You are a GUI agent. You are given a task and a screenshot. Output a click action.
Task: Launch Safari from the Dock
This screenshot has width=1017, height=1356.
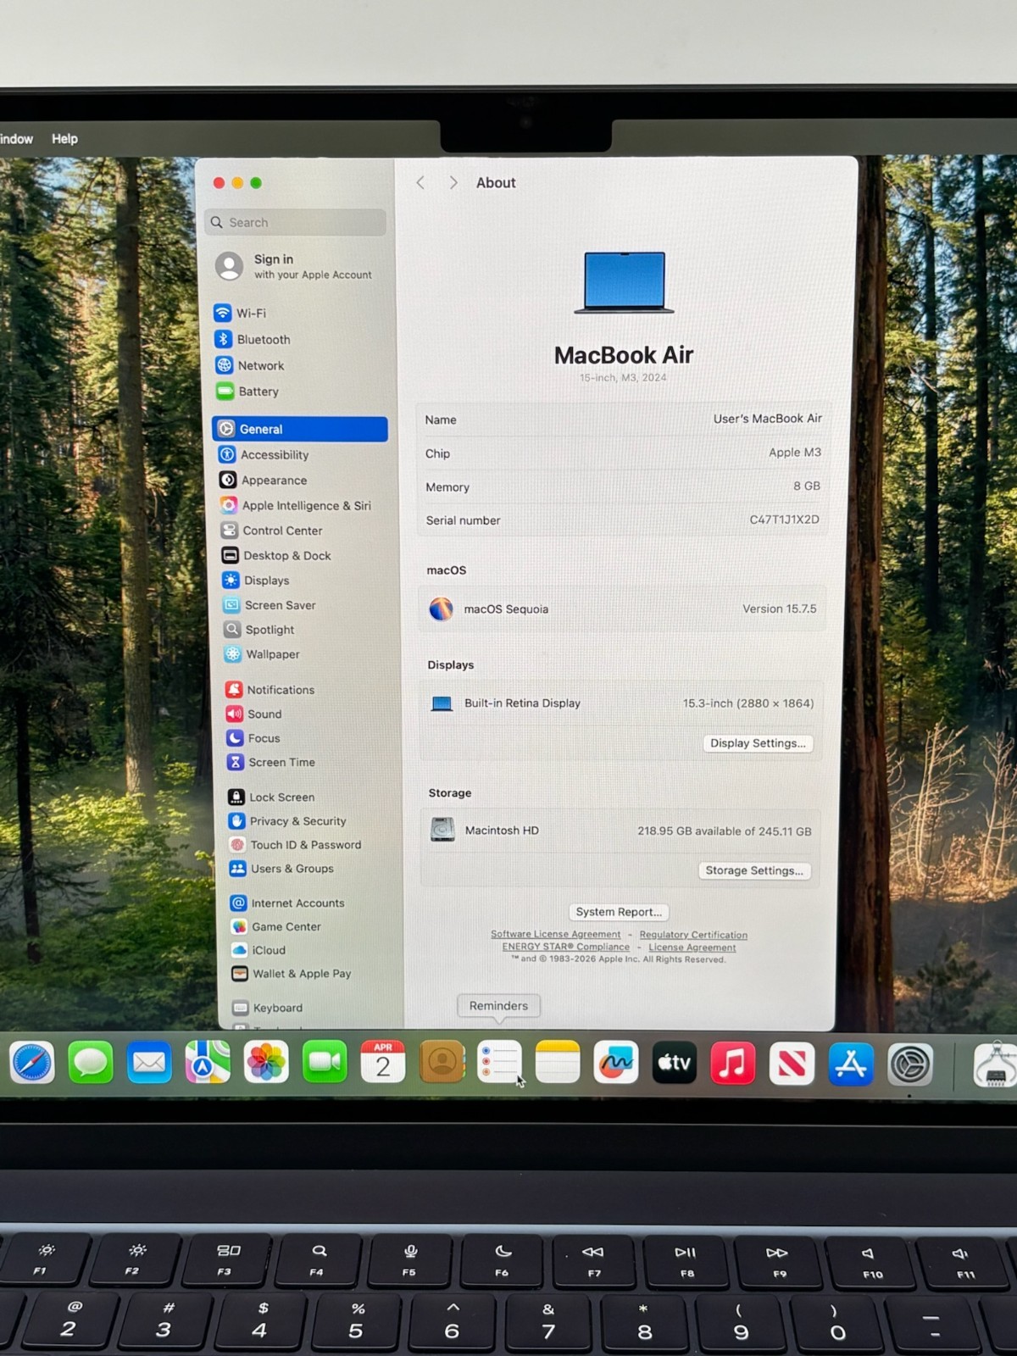pyautogui.click(x=32, y=1063)
